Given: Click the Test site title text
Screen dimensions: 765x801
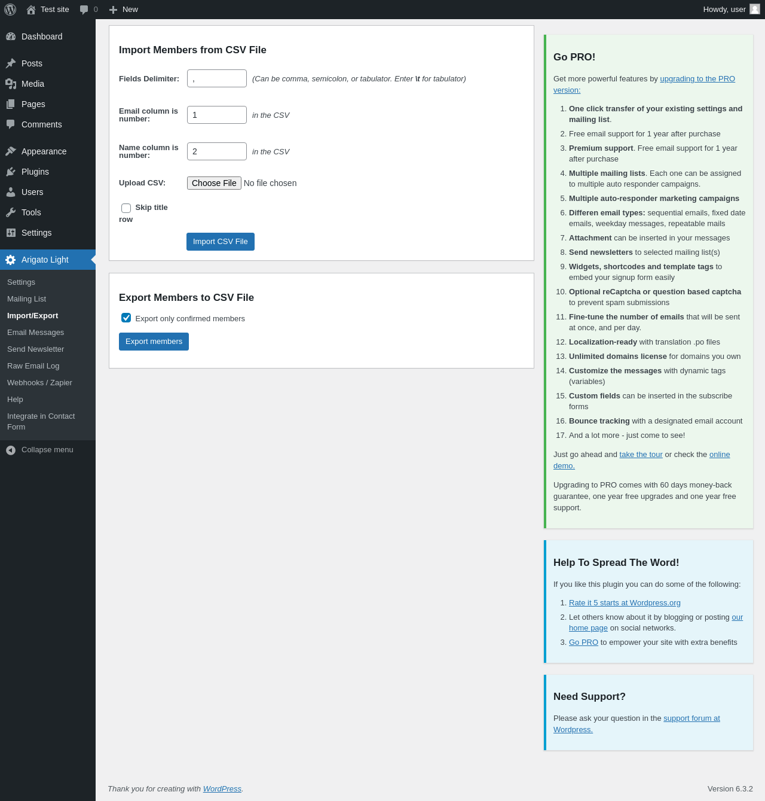Looking at the screenshot, I should pos(55,10).
